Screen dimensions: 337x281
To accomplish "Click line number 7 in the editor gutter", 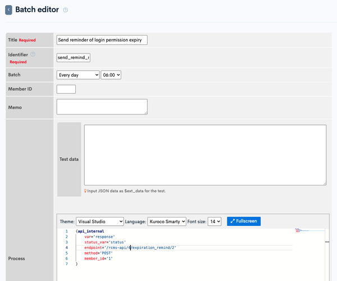I will click(67, 264).
